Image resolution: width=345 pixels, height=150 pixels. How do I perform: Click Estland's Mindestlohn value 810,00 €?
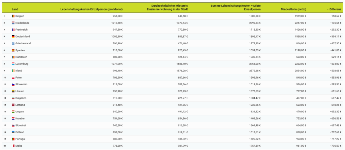[x=300, y=132]
